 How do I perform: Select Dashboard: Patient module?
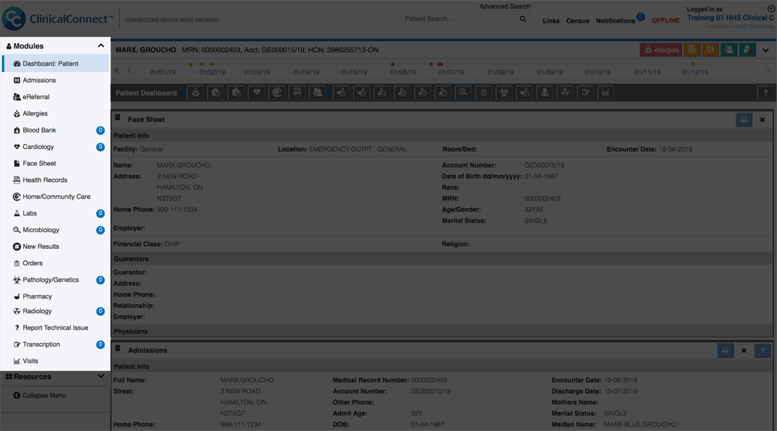56,64
